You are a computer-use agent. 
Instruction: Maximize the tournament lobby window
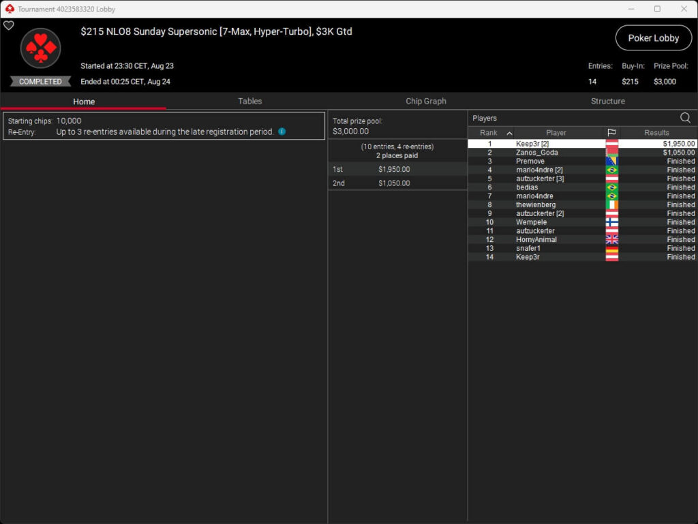click(657, 9)
